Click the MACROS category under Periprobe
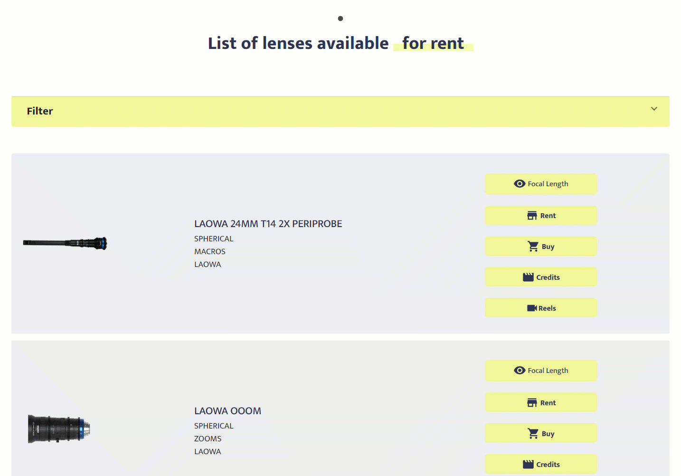The image size is (681, 476). pyautogui.click(x=210, y=252)
